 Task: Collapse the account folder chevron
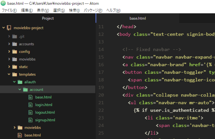click(x=20, y=89)
